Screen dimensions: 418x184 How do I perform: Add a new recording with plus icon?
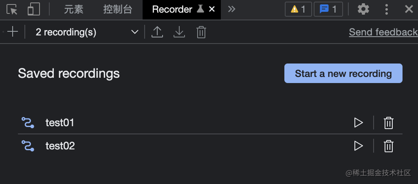pos(13,32)
